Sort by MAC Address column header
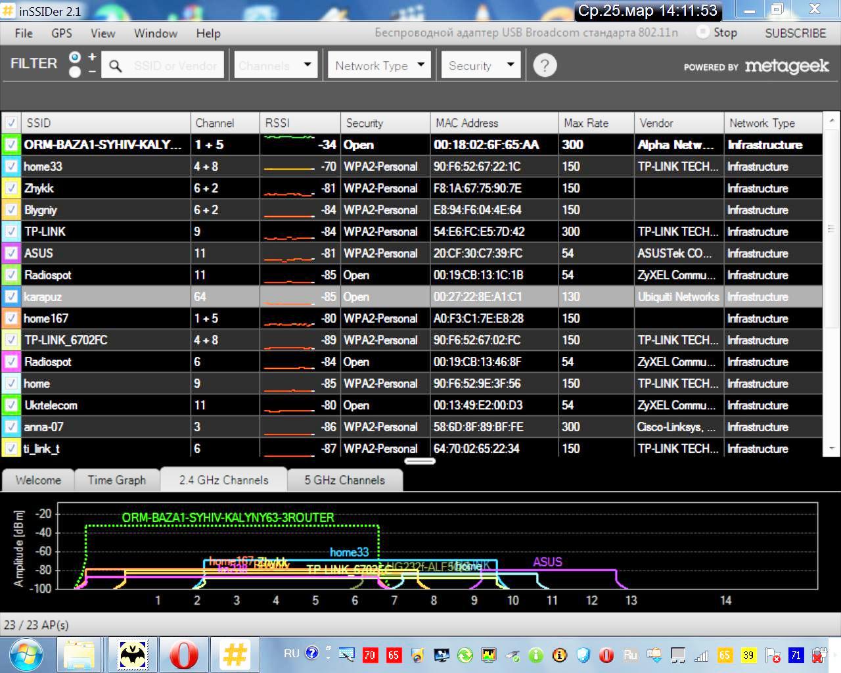This screenshot has width=841, height=673. pos(494,123)
